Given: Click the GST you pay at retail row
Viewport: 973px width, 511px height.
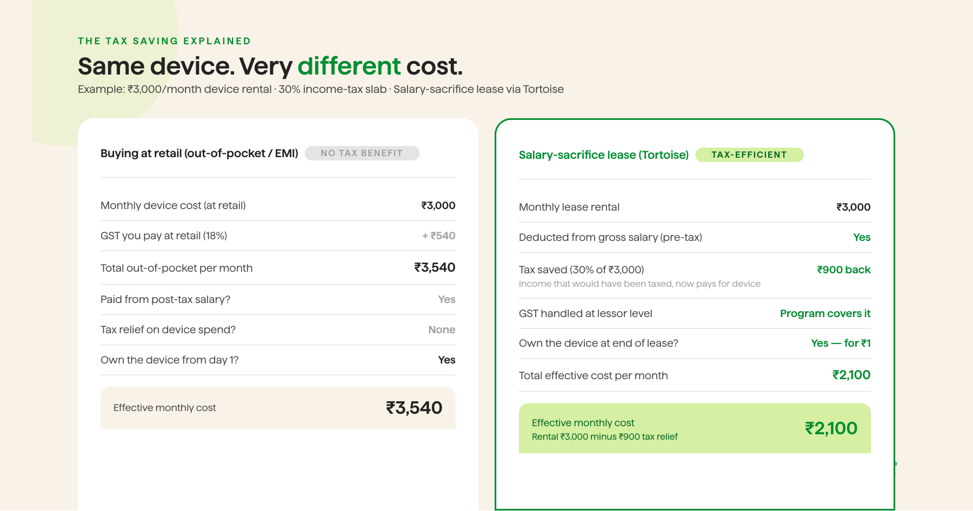Looking at the screenshot, I should tap(278, 236).
